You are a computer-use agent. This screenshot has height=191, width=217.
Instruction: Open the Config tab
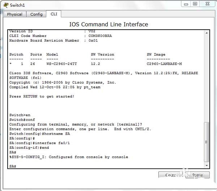[x=36, y=14]
